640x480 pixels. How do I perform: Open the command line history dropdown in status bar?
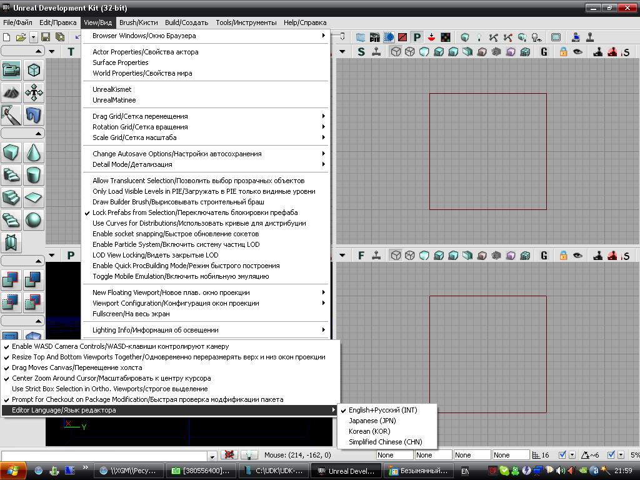pos(212,456)
